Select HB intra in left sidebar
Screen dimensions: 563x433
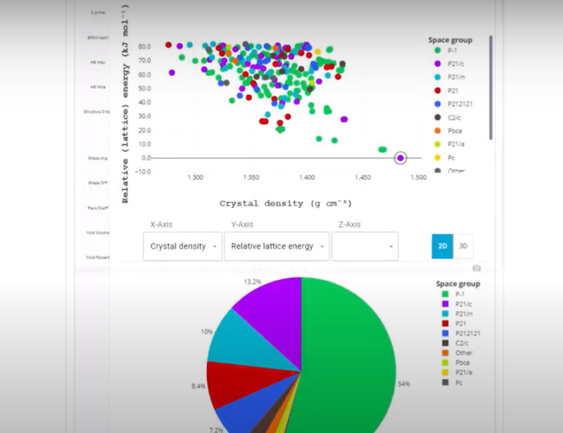tap(98, 87)
